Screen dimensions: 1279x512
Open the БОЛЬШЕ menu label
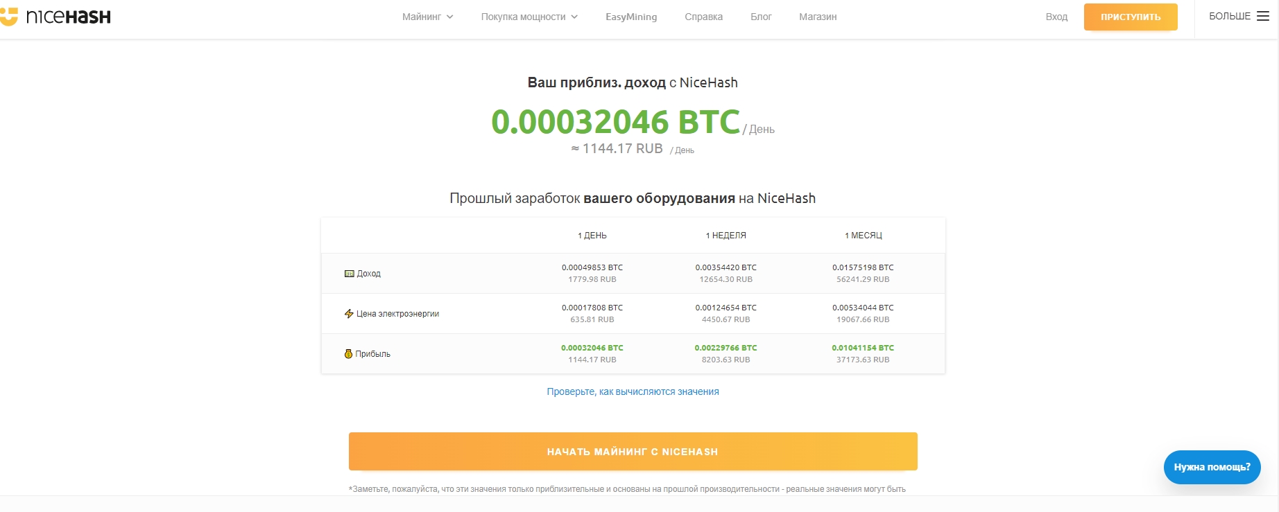[x=1230, y=16]
